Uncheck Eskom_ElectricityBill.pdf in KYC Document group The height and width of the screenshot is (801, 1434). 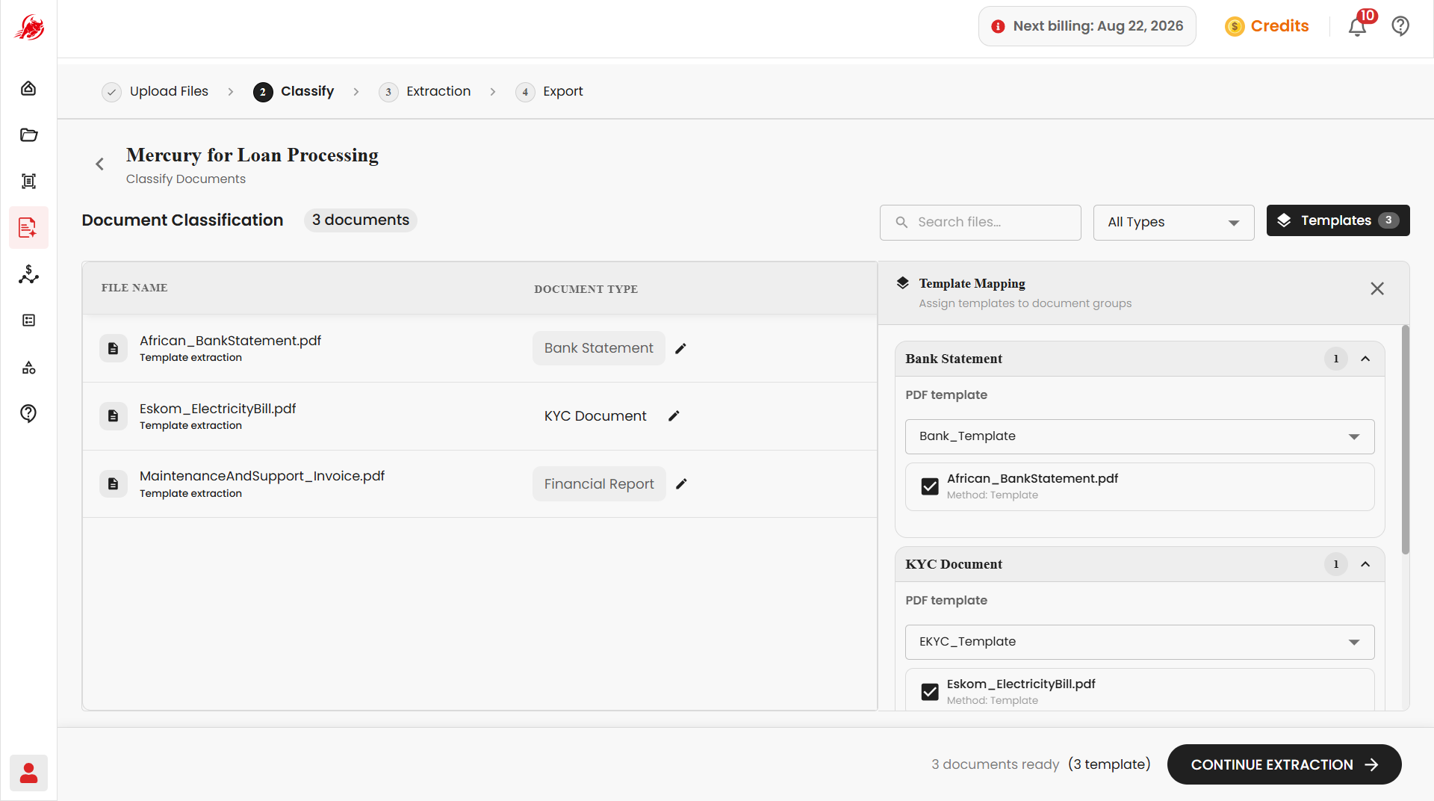[x=930, y=692]
